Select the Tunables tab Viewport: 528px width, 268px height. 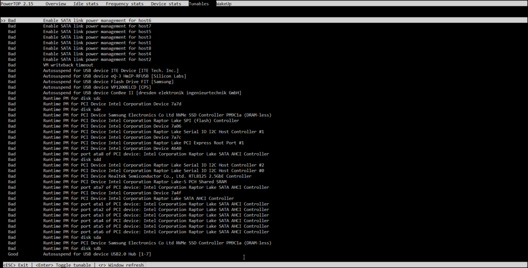[x=199, y=4]
